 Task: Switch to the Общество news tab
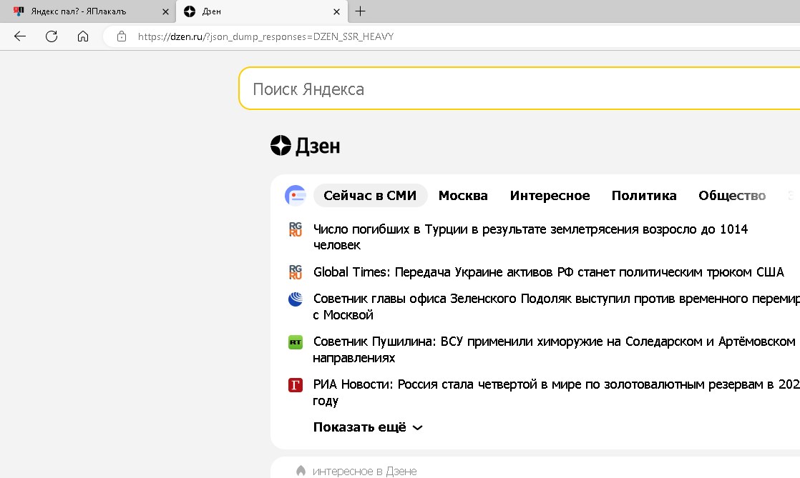(732, 196)
